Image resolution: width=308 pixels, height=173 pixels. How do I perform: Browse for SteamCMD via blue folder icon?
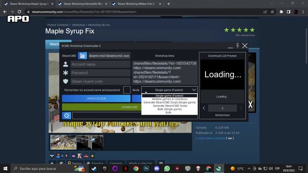(x=82, y=56)
